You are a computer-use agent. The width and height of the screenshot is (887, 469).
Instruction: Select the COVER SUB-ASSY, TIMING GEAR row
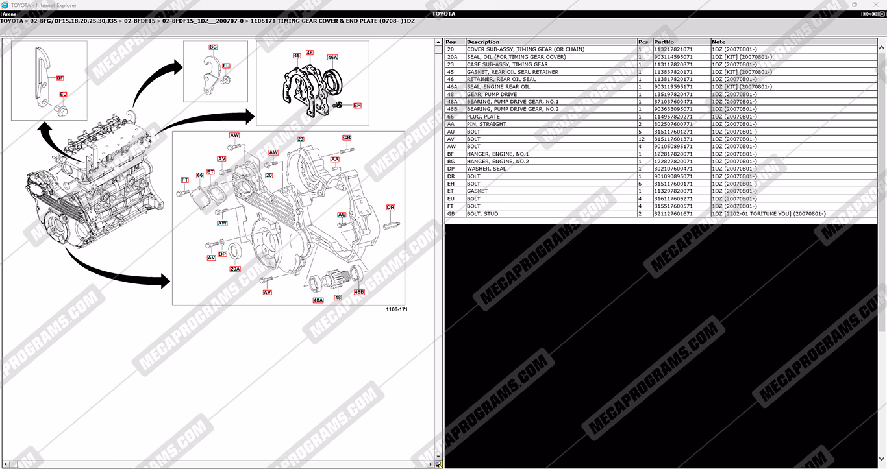(x=525, y=49)
